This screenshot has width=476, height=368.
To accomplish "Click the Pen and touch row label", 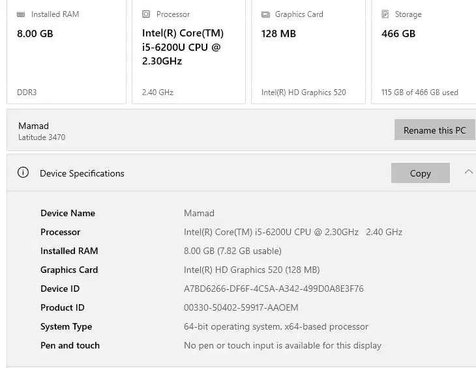I will 70,345.
